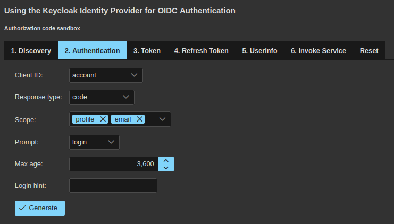Click the profile scope chip label
The width and height of the screenshot is (394, 224).
pyautogui.click(x=85, y=119)
